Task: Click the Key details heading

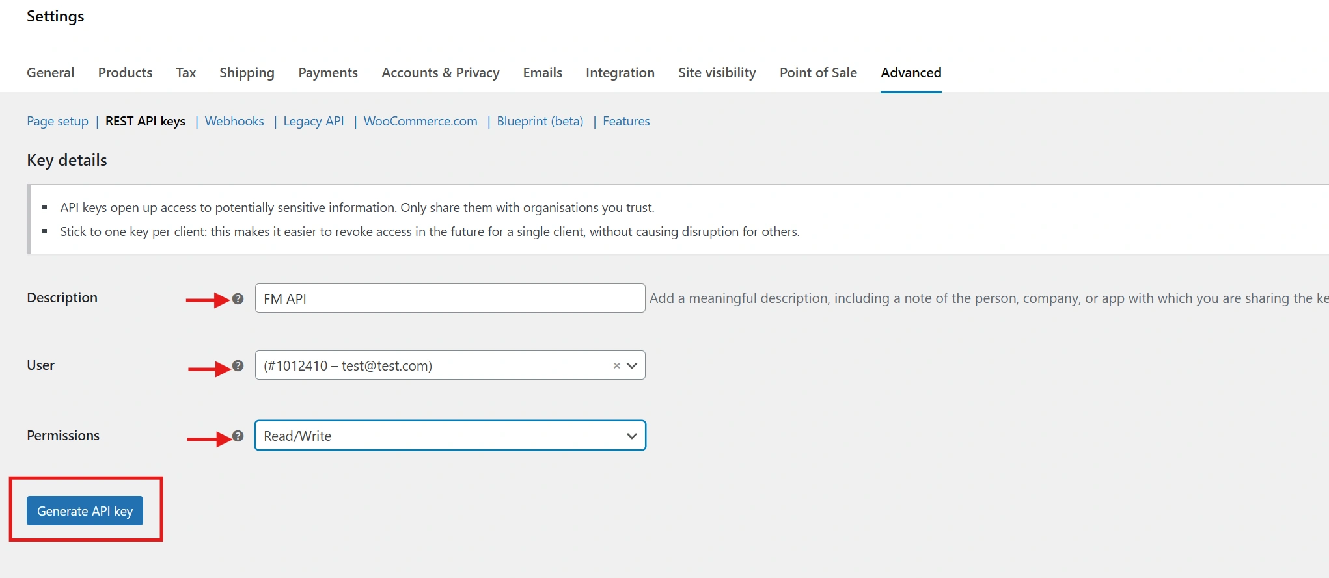Action: pos(67,161)
